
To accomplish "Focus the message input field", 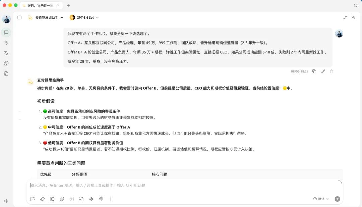I will (x=185, y=185).
